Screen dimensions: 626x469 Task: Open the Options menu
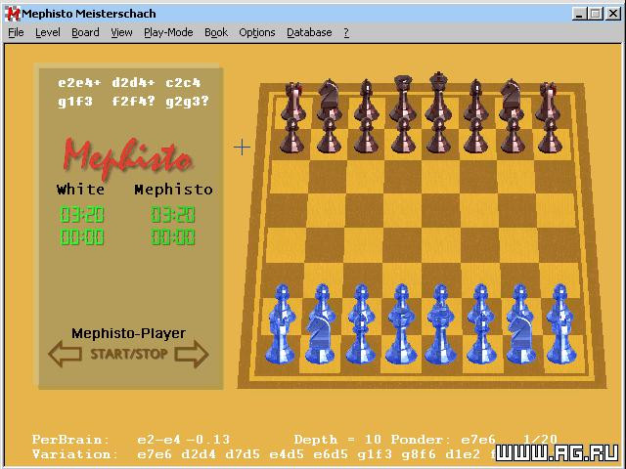click(x=257, y=32)
